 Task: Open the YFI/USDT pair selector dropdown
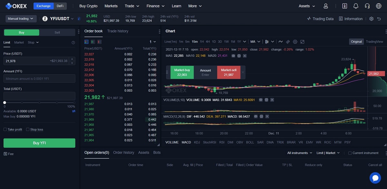click(58, 19)
